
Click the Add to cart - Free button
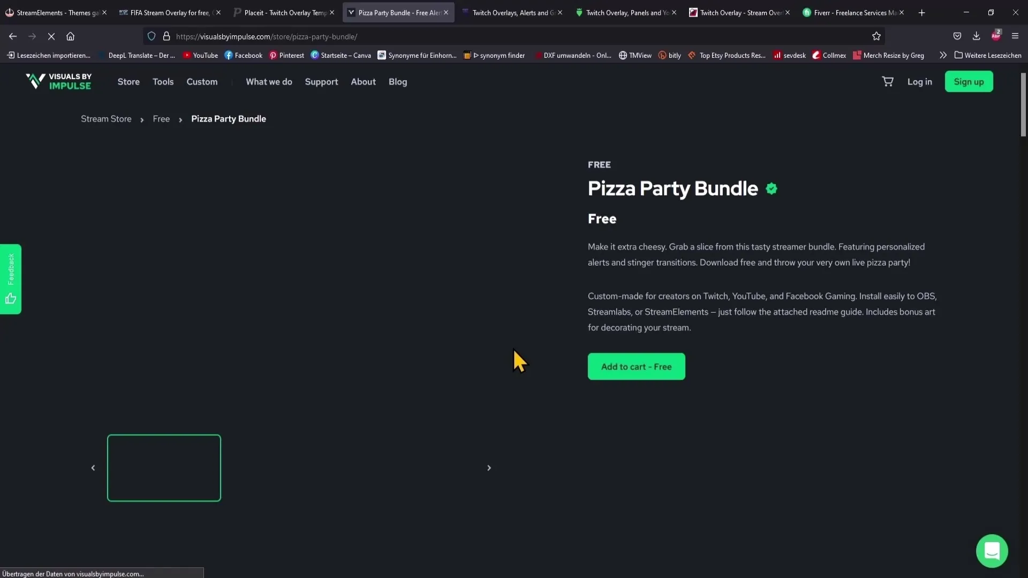[x=636, y=366]
